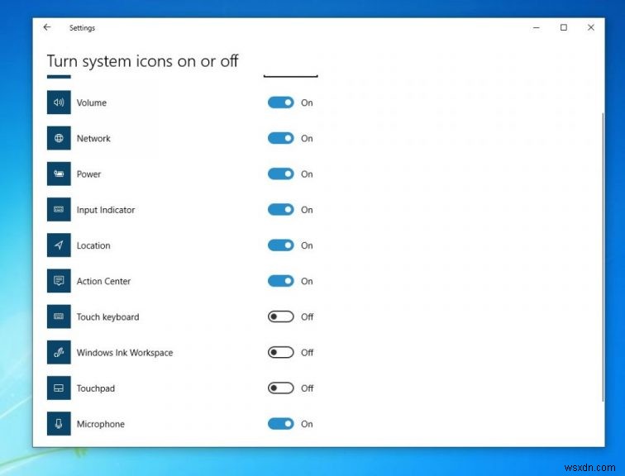Click the Network globe icon
625x476 pixels.
(x=59, y=138)
